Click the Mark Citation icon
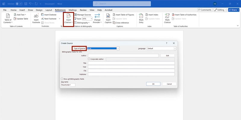The image size is (241, 120). [x=167, y=16]
